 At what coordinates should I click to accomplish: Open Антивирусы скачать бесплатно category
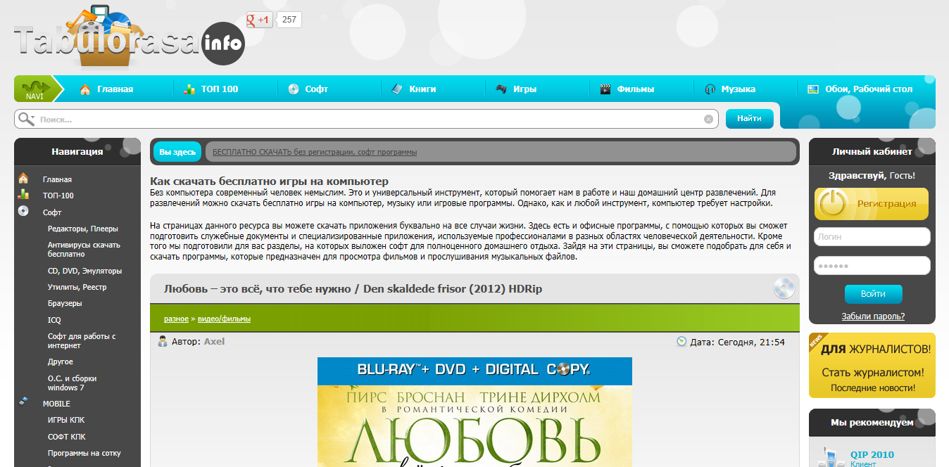[x=84, y=249]
